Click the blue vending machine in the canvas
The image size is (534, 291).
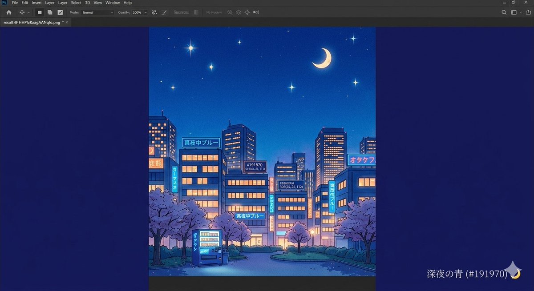coord(206,247)
